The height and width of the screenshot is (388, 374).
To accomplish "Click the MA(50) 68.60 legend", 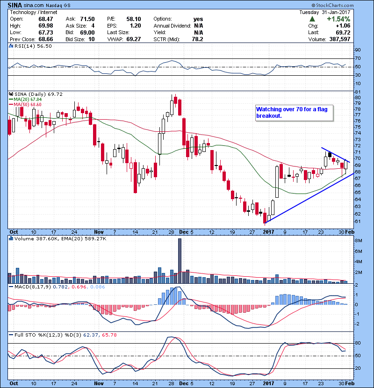I will pyautogui.click(x=28, y=105).
